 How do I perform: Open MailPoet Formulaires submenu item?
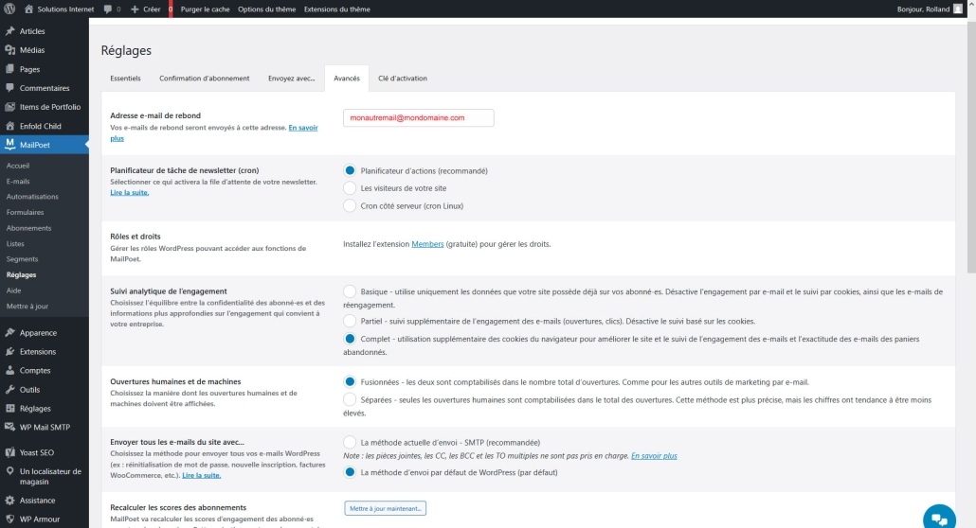tap(25, 212)
